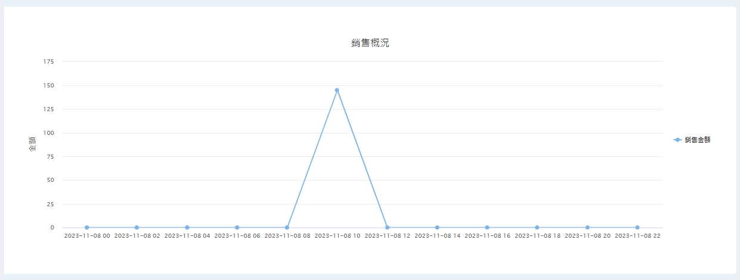Select the data point at 2023-11-08 00
740x280 pixels.
(x=87, y=228)
